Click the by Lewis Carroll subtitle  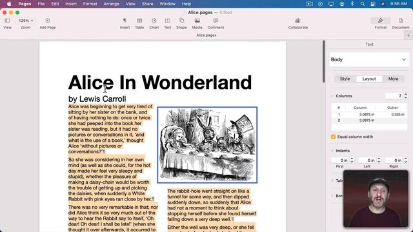97,99
